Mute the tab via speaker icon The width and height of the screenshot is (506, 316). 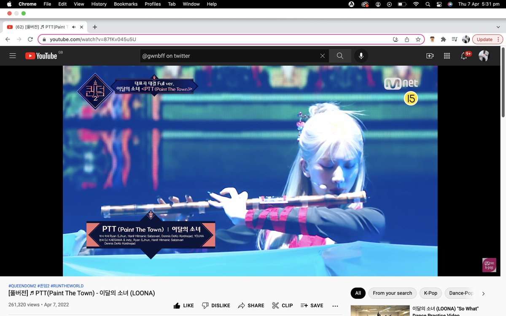74,27
